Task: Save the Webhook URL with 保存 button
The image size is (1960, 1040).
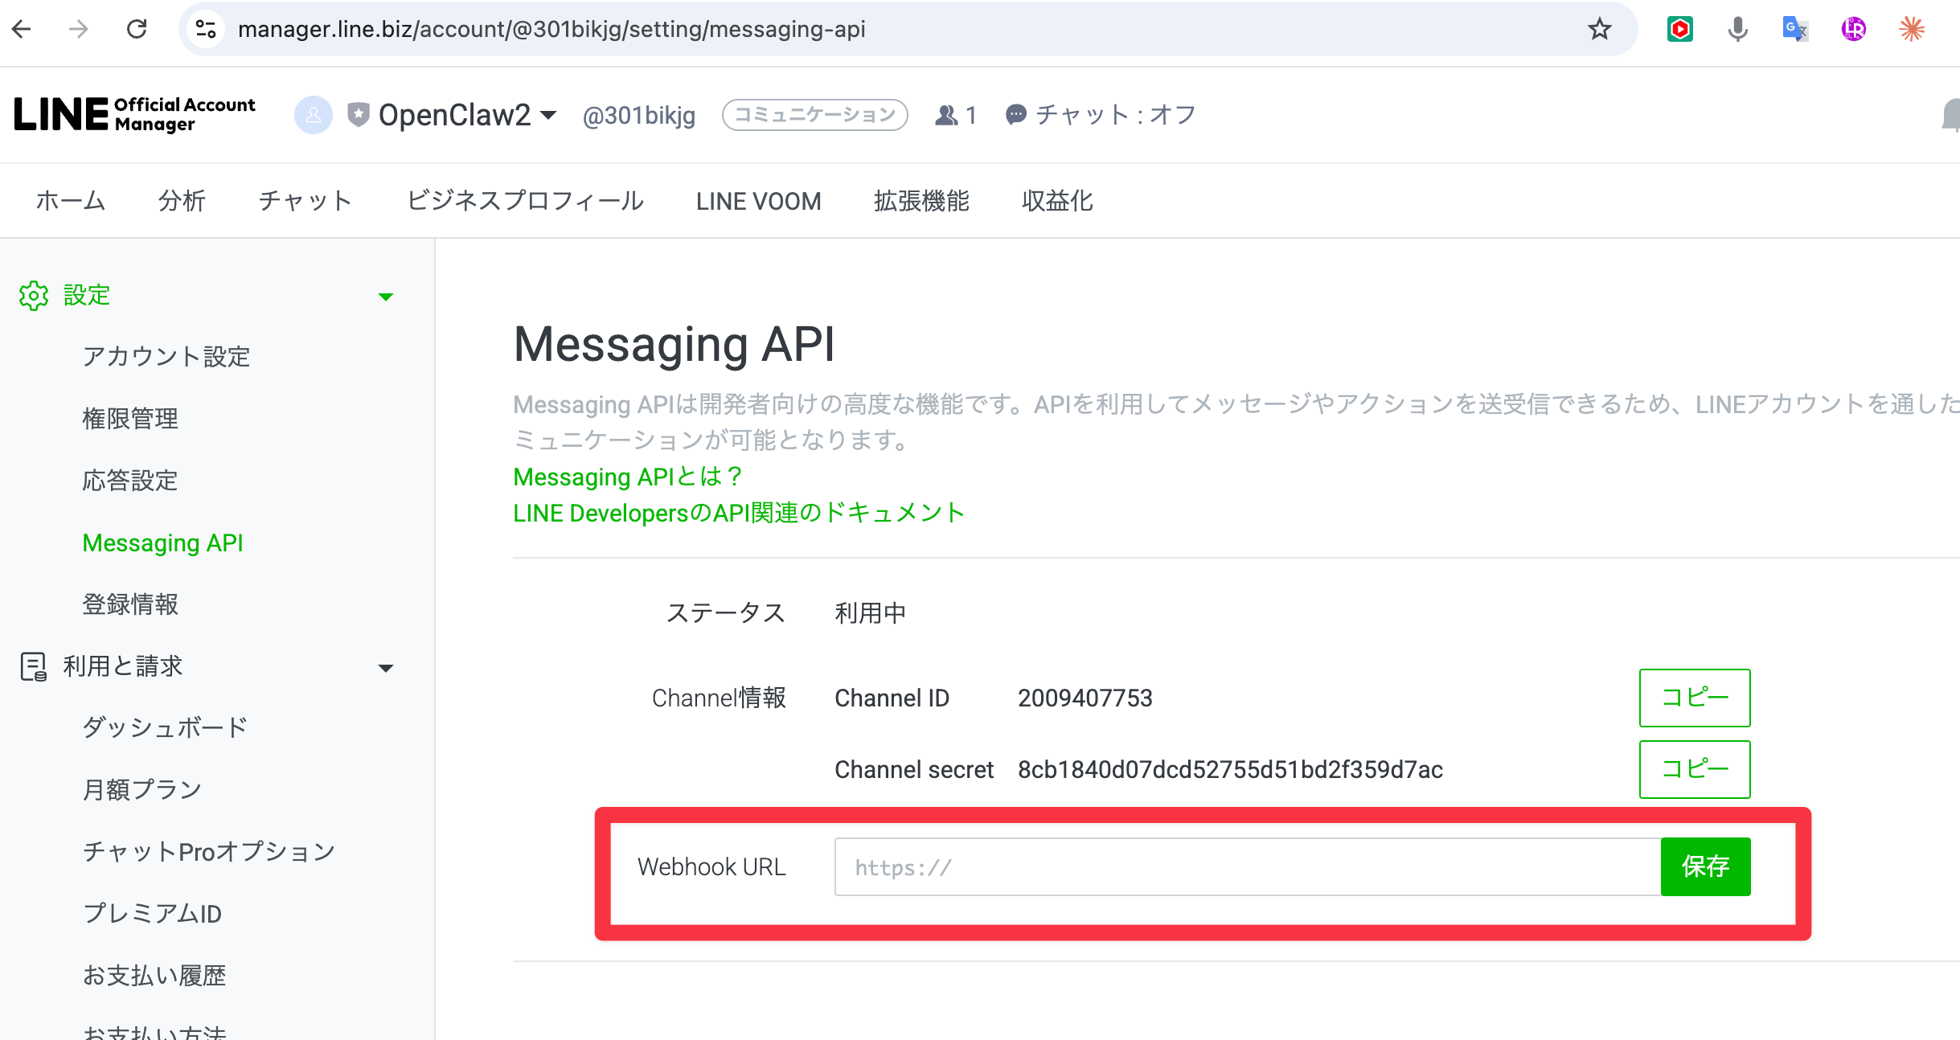Action: click(x=1704, y=866)
